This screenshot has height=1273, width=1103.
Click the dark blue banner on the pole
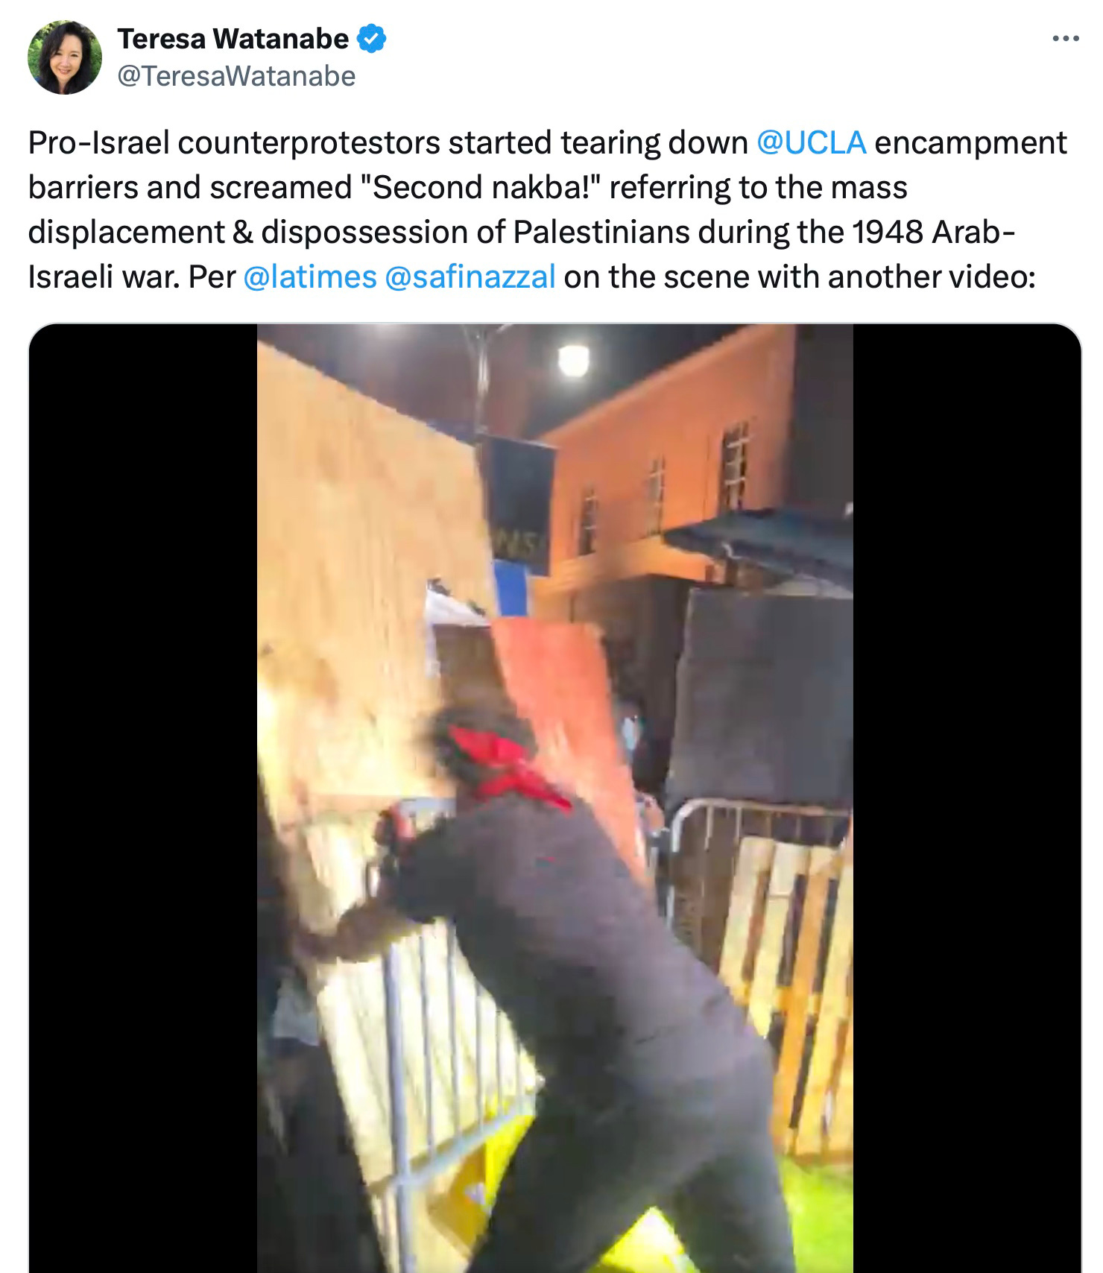(520, 507)
